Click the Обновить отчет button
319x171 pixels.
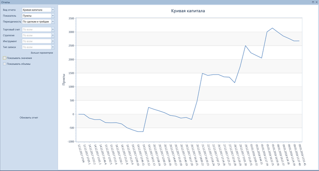point(29,118)
